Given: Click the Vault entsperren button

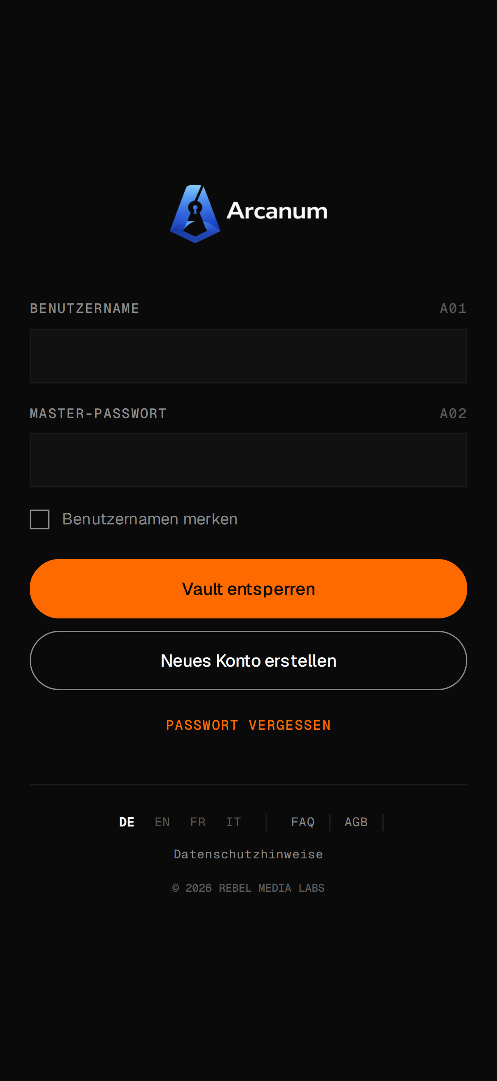Looking at the screenshot, I should tap(248, 589).
